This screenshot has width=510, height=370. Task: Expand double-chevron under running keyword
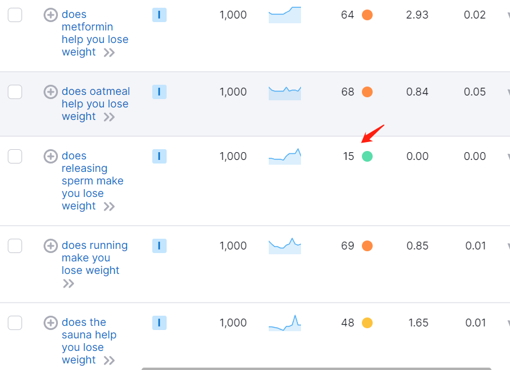(69, 283)
